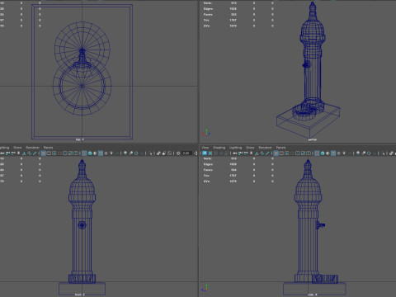Click Lock Camera icon in side view toolbar

[210, 153]
